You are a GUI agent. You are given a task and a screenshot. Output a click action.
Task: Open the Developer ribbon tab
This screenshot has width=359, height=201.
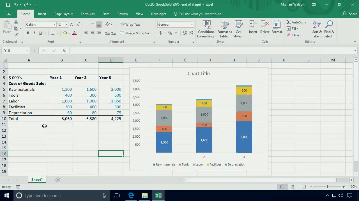(x=158, y=14)
